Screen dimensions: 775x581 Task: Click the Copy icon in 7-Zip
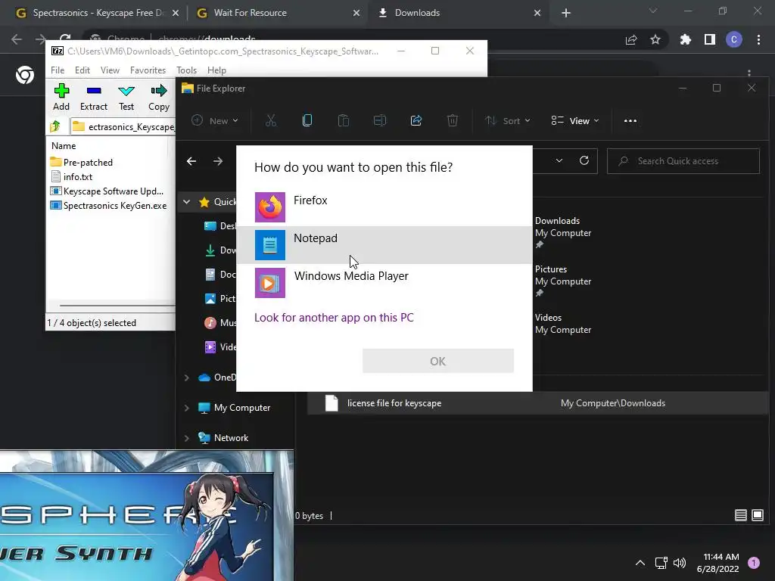(159, 91)
